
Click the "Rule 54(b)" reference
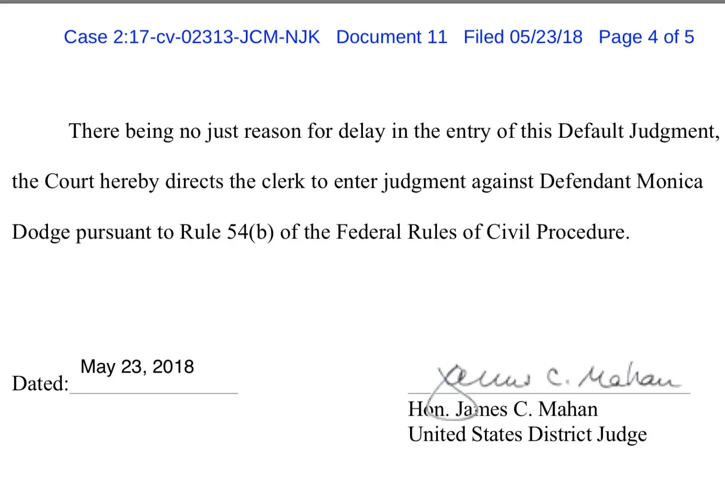click(x=227, y=232)
